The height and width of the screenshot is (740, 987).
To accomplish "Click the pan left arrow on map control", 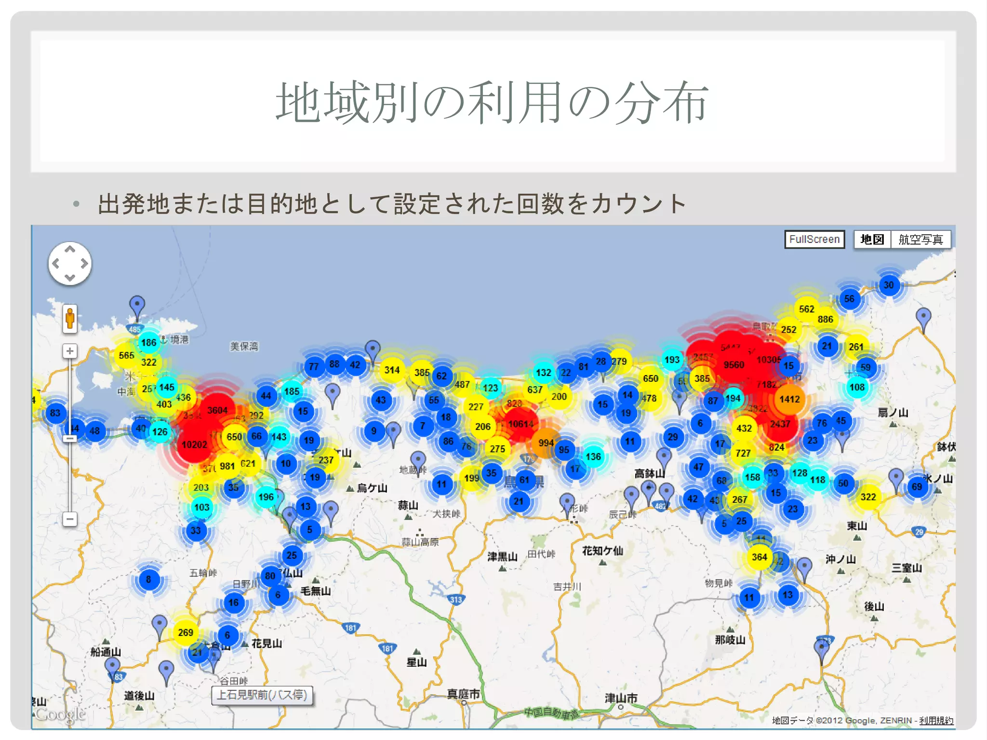I will [x=56, y=264].
